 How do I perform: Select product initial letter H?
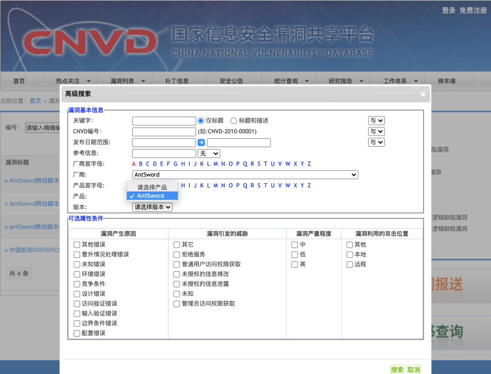coord(183,185)
